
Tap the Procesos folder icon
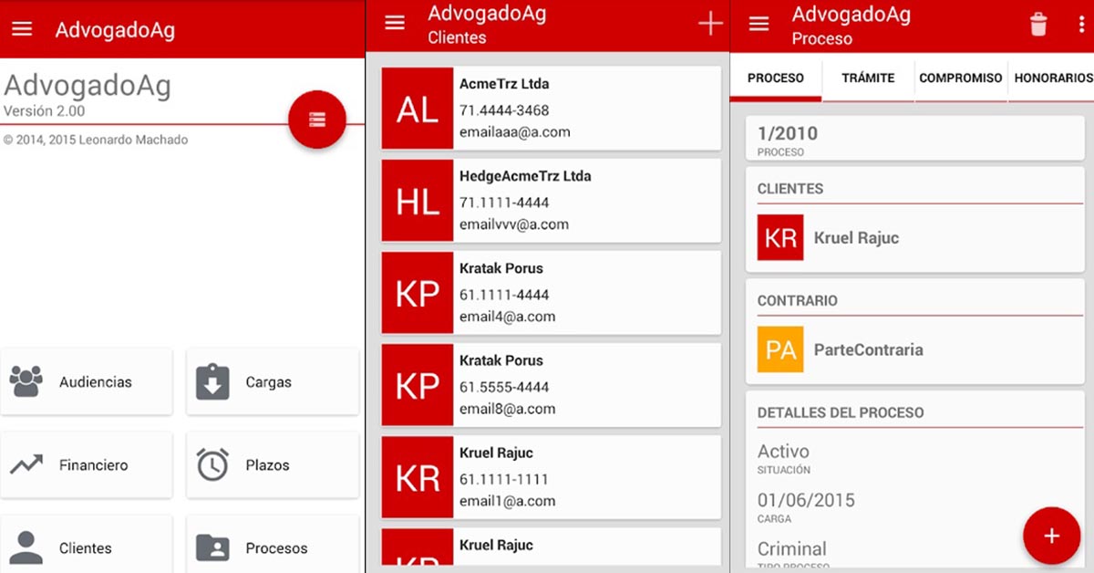pos(212,547)
